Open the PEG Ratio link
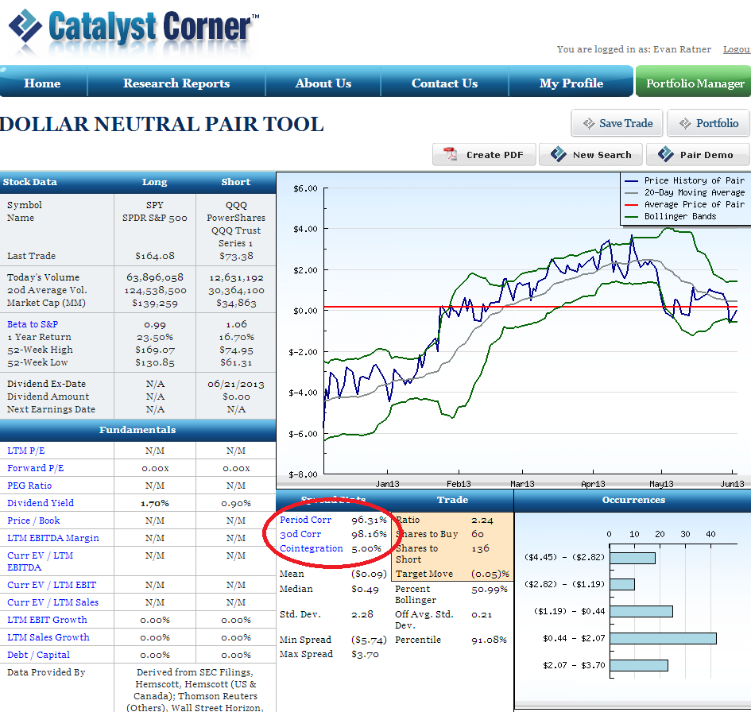The width and height of the screenshot is (751, 712). point(29,486)
